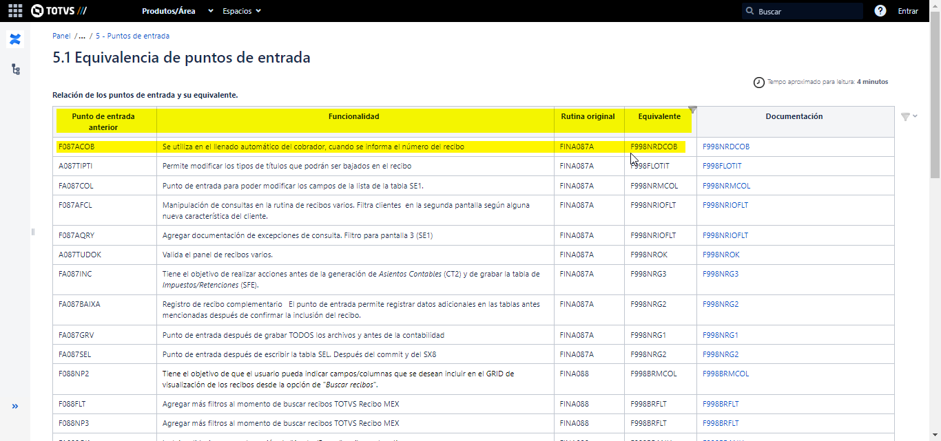941x441 pixels.
Task: Select the A087TUDOK cell
Action: click(x=105, y=255)
